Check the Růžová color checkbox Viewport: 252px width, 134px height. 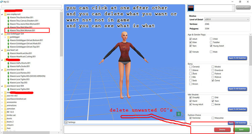213,77
